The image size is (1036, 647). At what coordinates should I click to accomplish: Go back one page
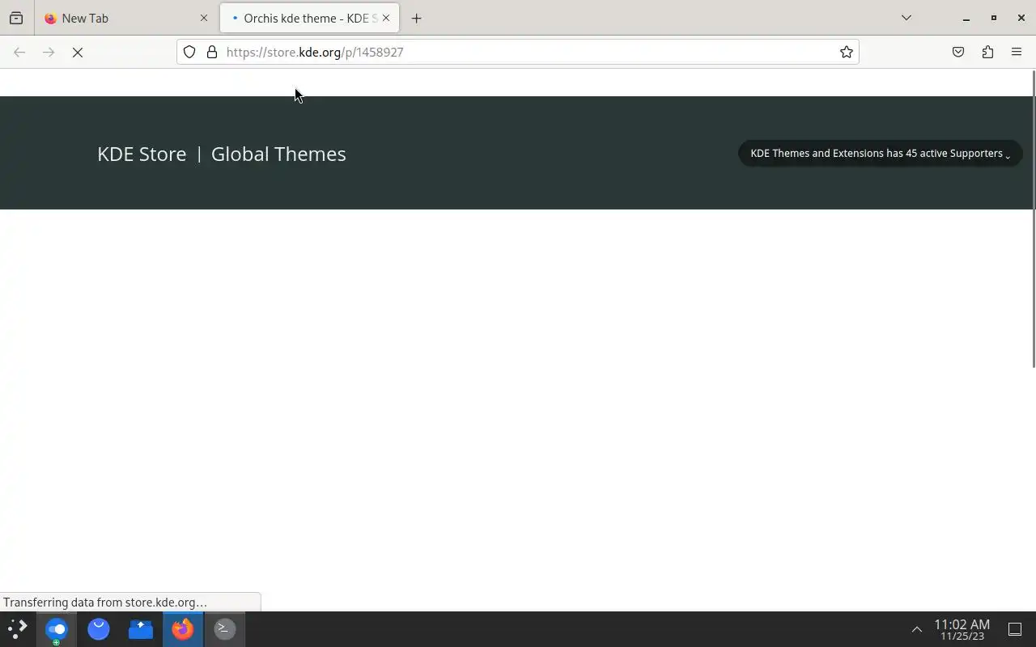pos(19,52)
